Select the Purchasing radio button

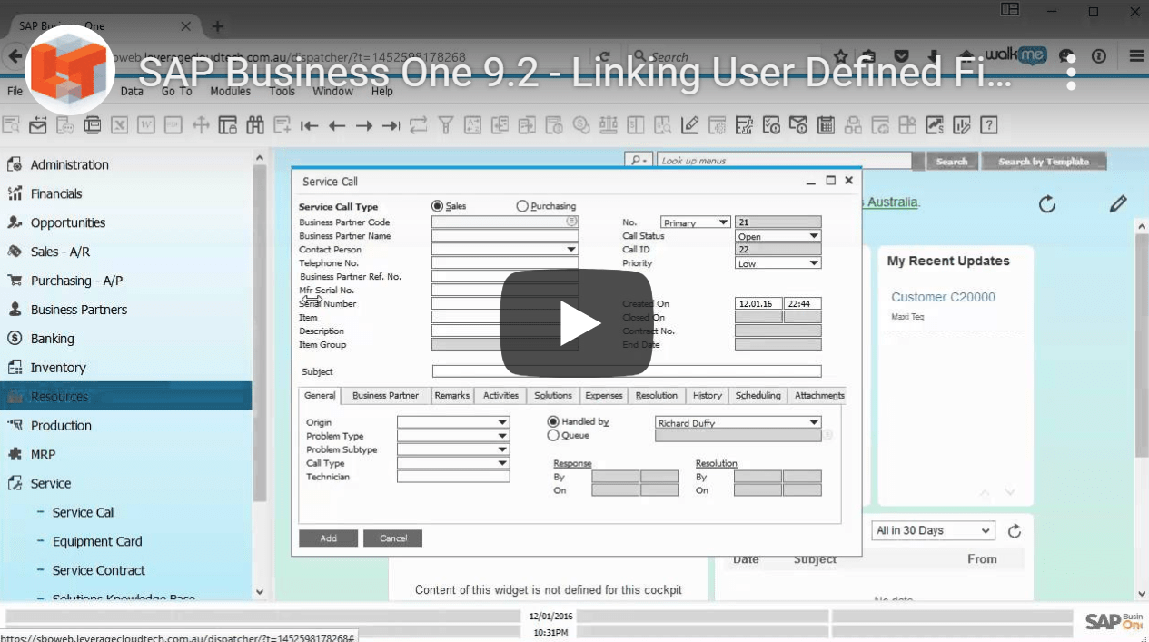coord(522,206)
